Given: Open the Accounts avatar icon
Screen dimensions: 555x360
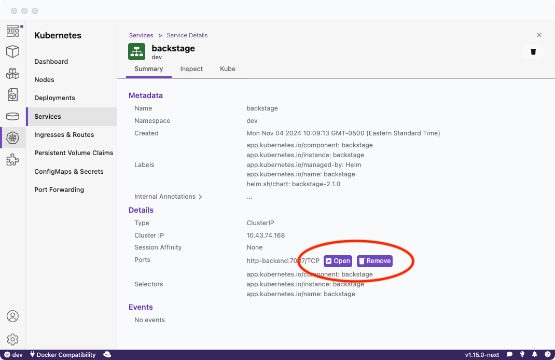Looking at the screenshot, I should [x=12, y=316].
